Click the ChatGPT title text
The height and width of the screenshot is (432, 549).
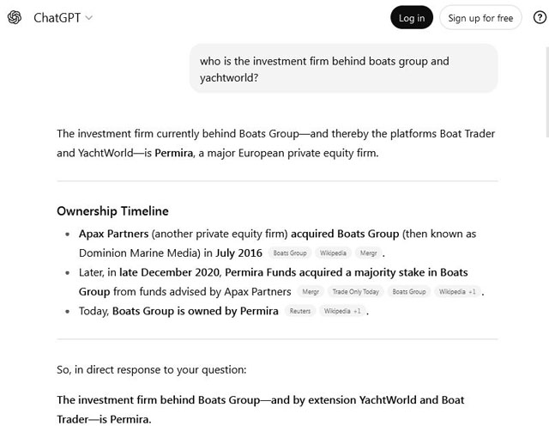[x=57, y=18]
